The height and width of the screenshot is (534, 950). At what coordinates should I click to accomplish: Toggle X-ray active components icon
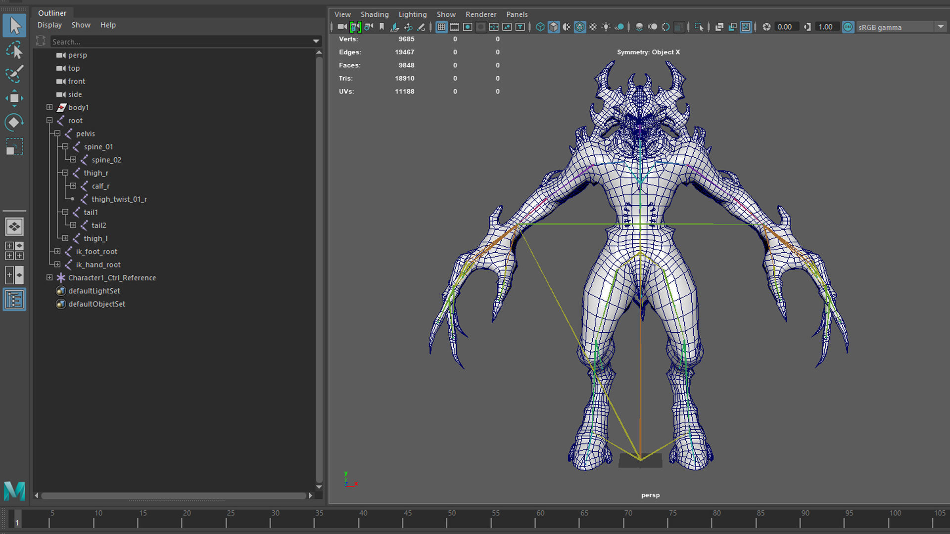732,27
